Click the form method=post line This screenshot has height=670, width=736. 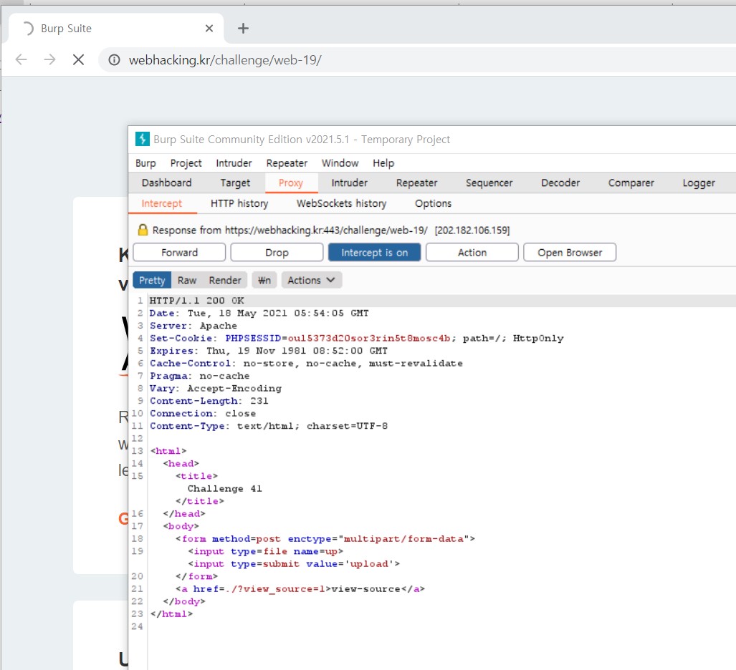(x=325, y=539)
